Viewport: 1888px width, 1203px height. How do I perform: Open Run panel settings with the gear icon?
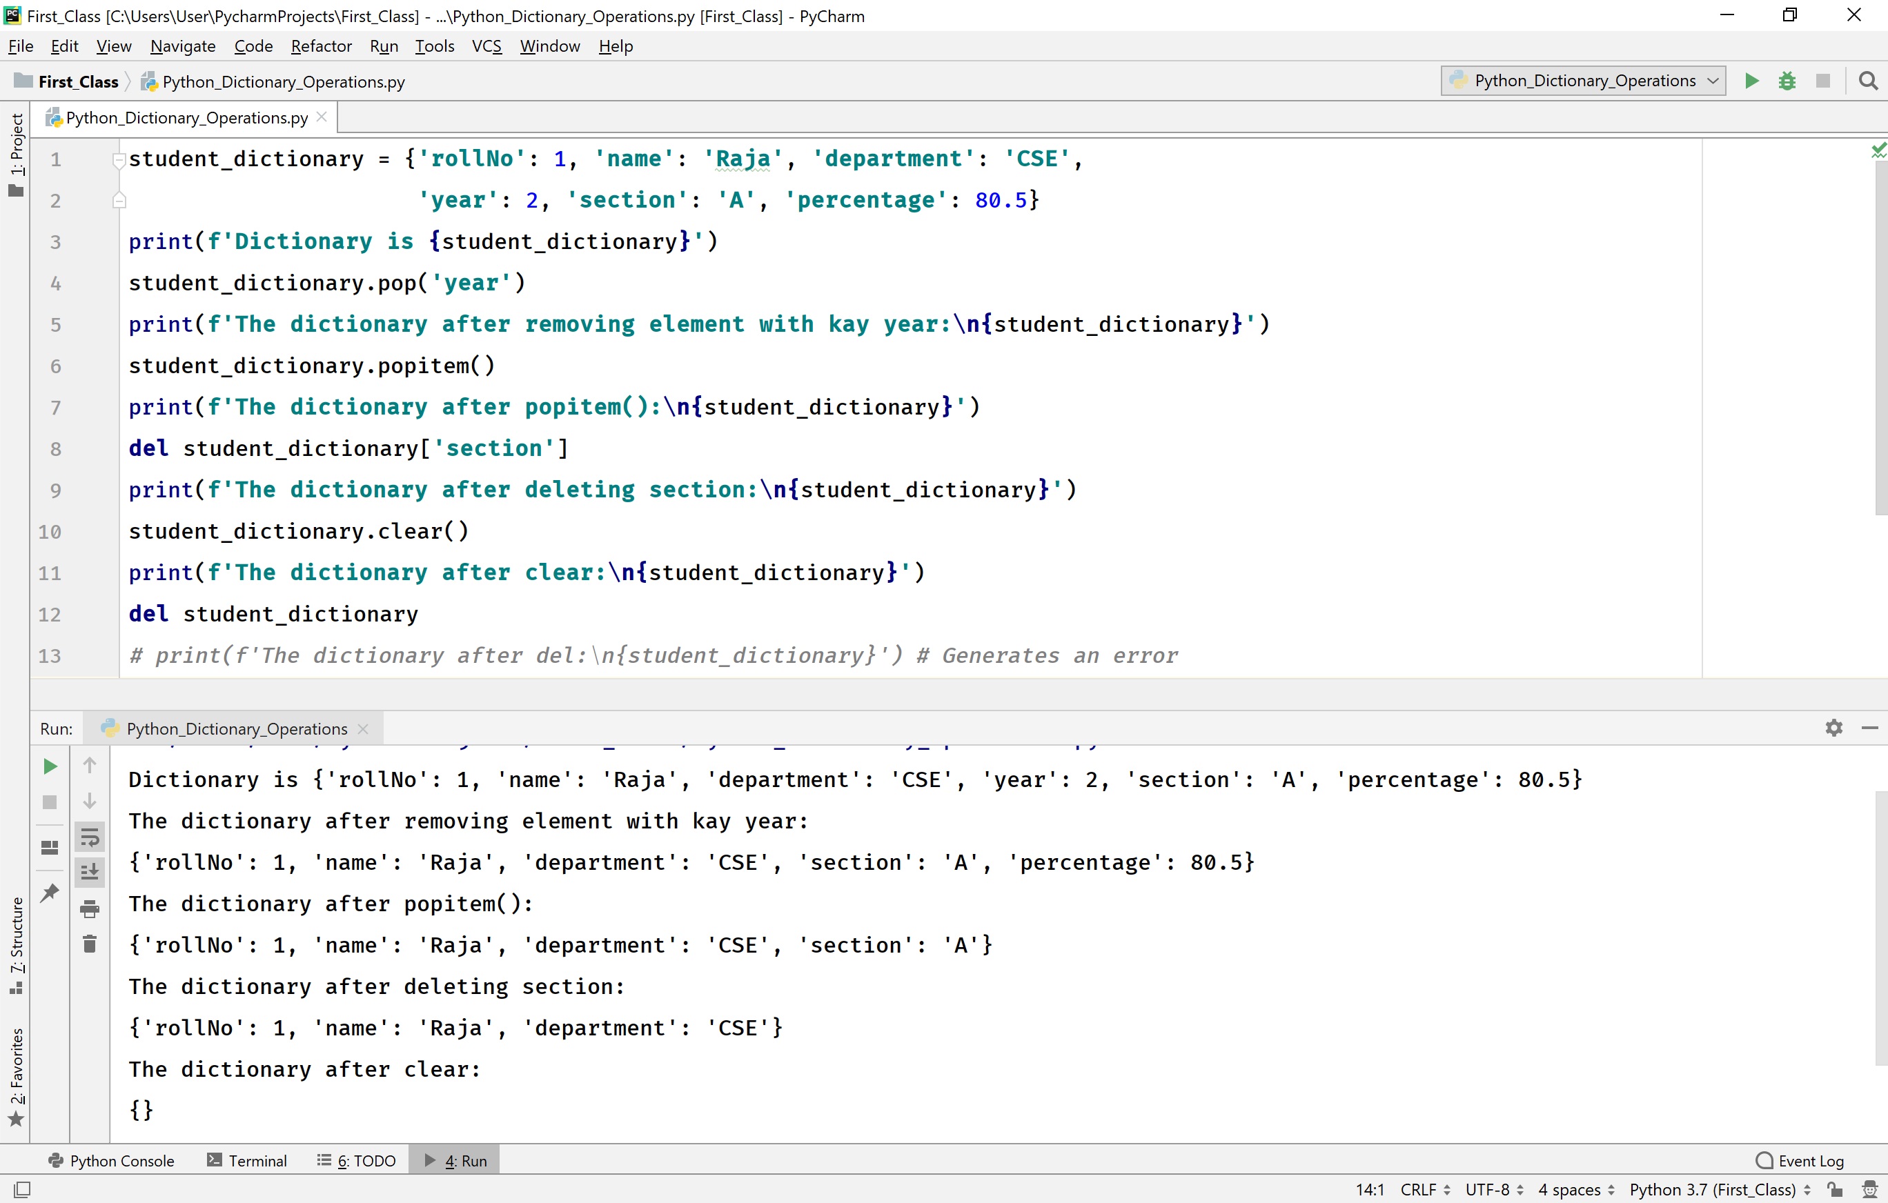(1833, 728)
